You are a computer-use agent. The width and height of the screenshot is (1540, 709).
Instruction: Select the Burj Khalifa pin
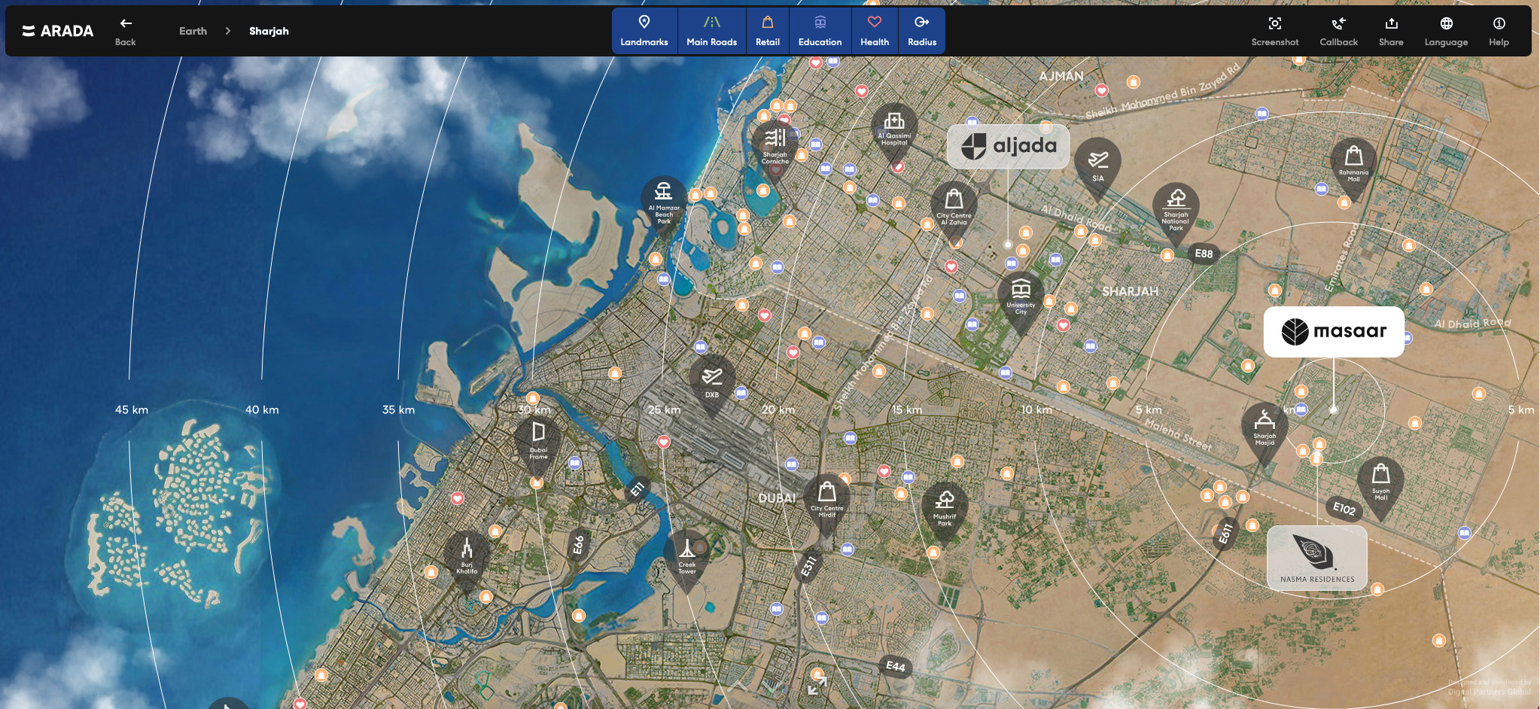(x=467, y=557)
